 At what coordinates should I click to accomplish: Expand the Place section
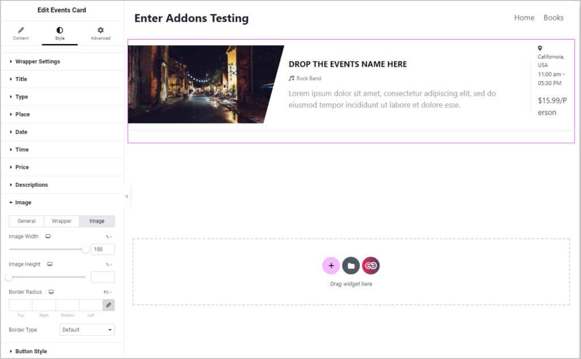62,114
